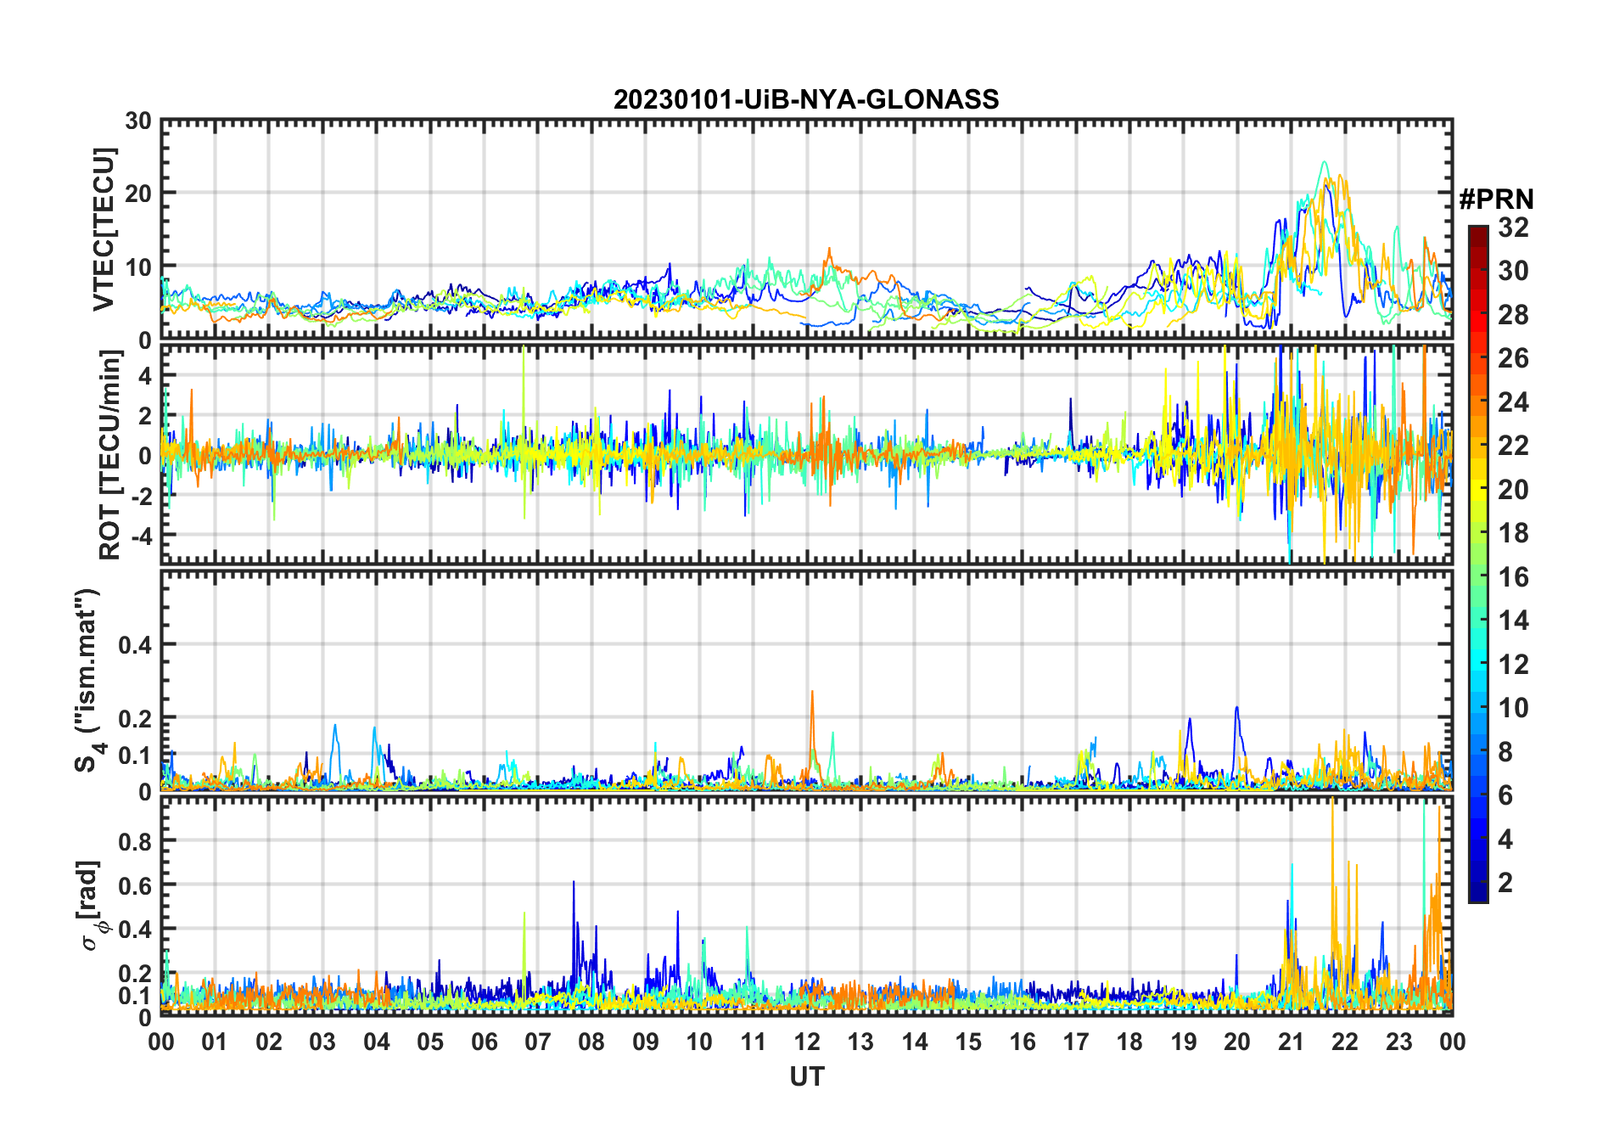Click colorbar tick label 26

[1514, 358]
